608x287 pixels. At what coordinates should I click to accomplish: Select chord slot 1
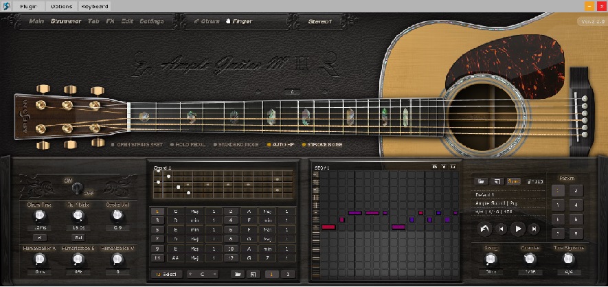point(157,211)
